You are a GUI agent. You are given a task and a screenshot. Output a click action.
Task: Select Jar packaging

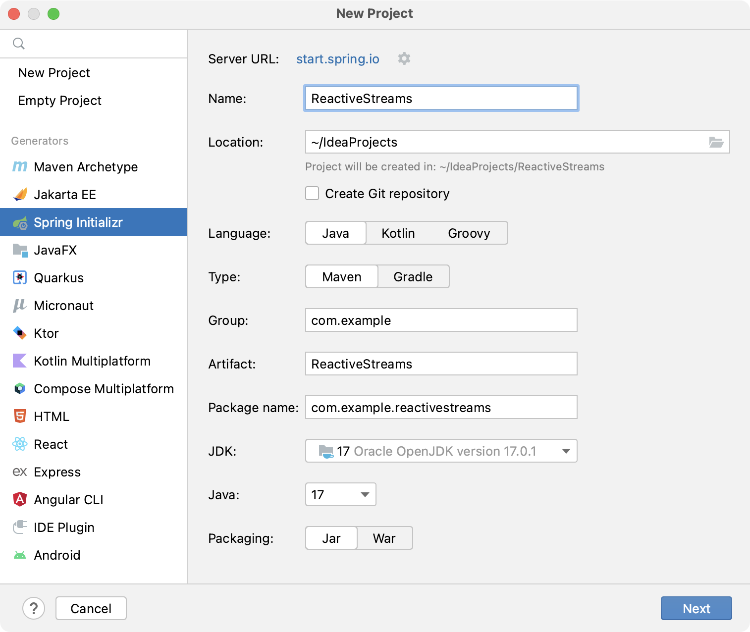pos(331,538)
